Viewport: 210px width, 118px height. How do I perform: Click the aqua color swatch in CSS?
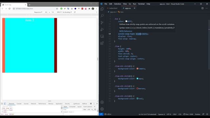[137, 79]
